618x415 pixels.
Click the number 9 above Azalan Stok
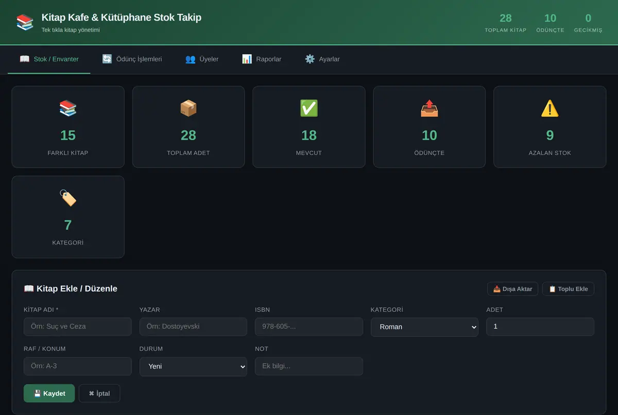(x=550, y=135)
